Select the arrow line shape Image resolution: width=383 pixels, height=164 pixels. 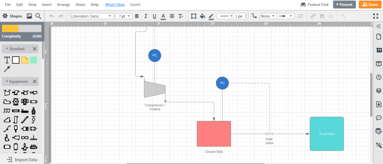click(x=7, y=69)
